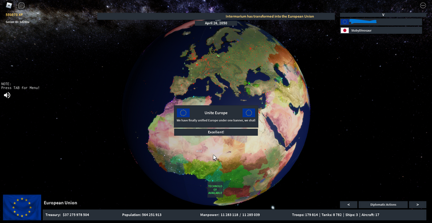The width and height of the screenshot is (432, 223).
Task: Go to previous action category arrow
Action: coord(348,205)
